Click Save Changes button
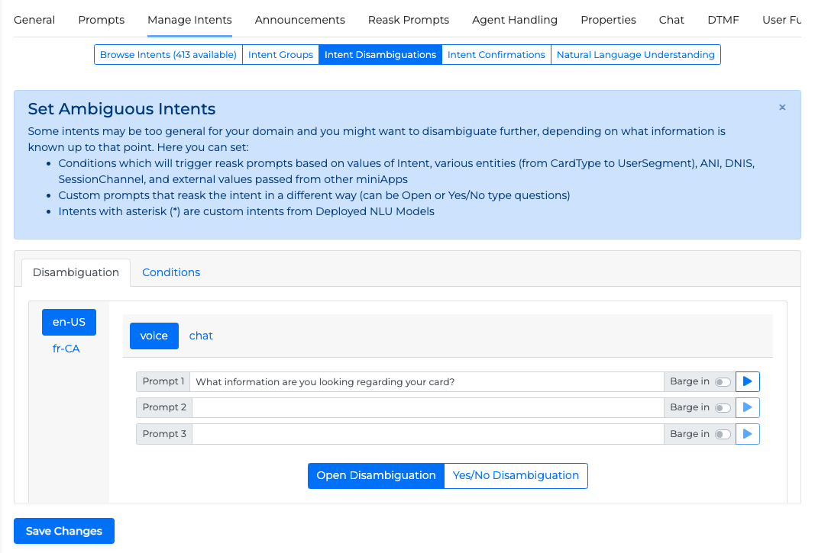This screenshot has width=815, height=553. [x=64, y=531]
